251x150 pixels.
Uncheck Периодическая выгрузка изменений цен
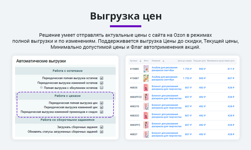[102, 107]
